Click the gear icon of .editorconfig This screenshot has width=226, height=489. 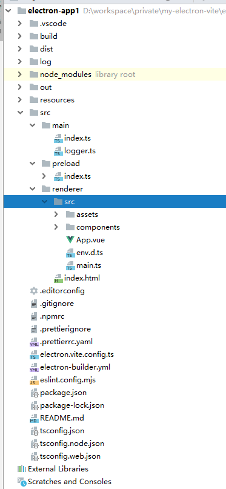tap(34, 291)
